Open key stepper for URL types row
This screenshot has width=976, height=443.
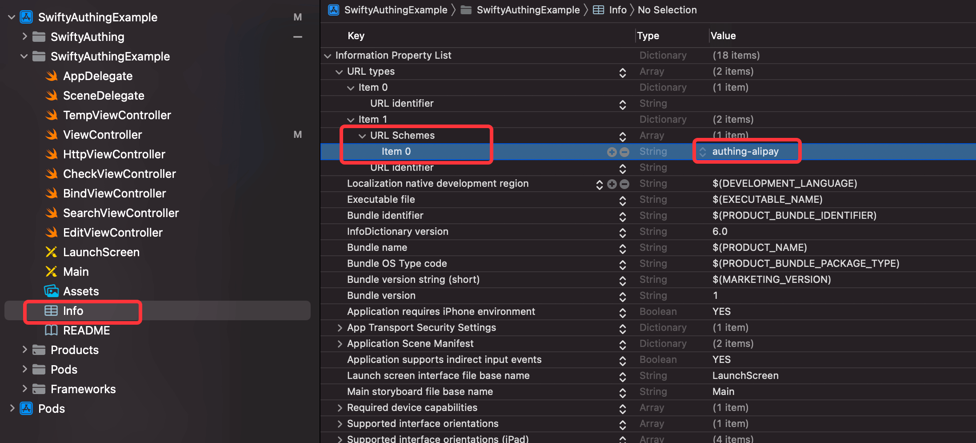coord(622,72)
